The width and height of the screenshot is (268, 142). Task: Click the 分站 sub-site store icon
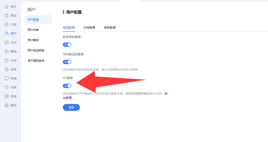(7, 60)
